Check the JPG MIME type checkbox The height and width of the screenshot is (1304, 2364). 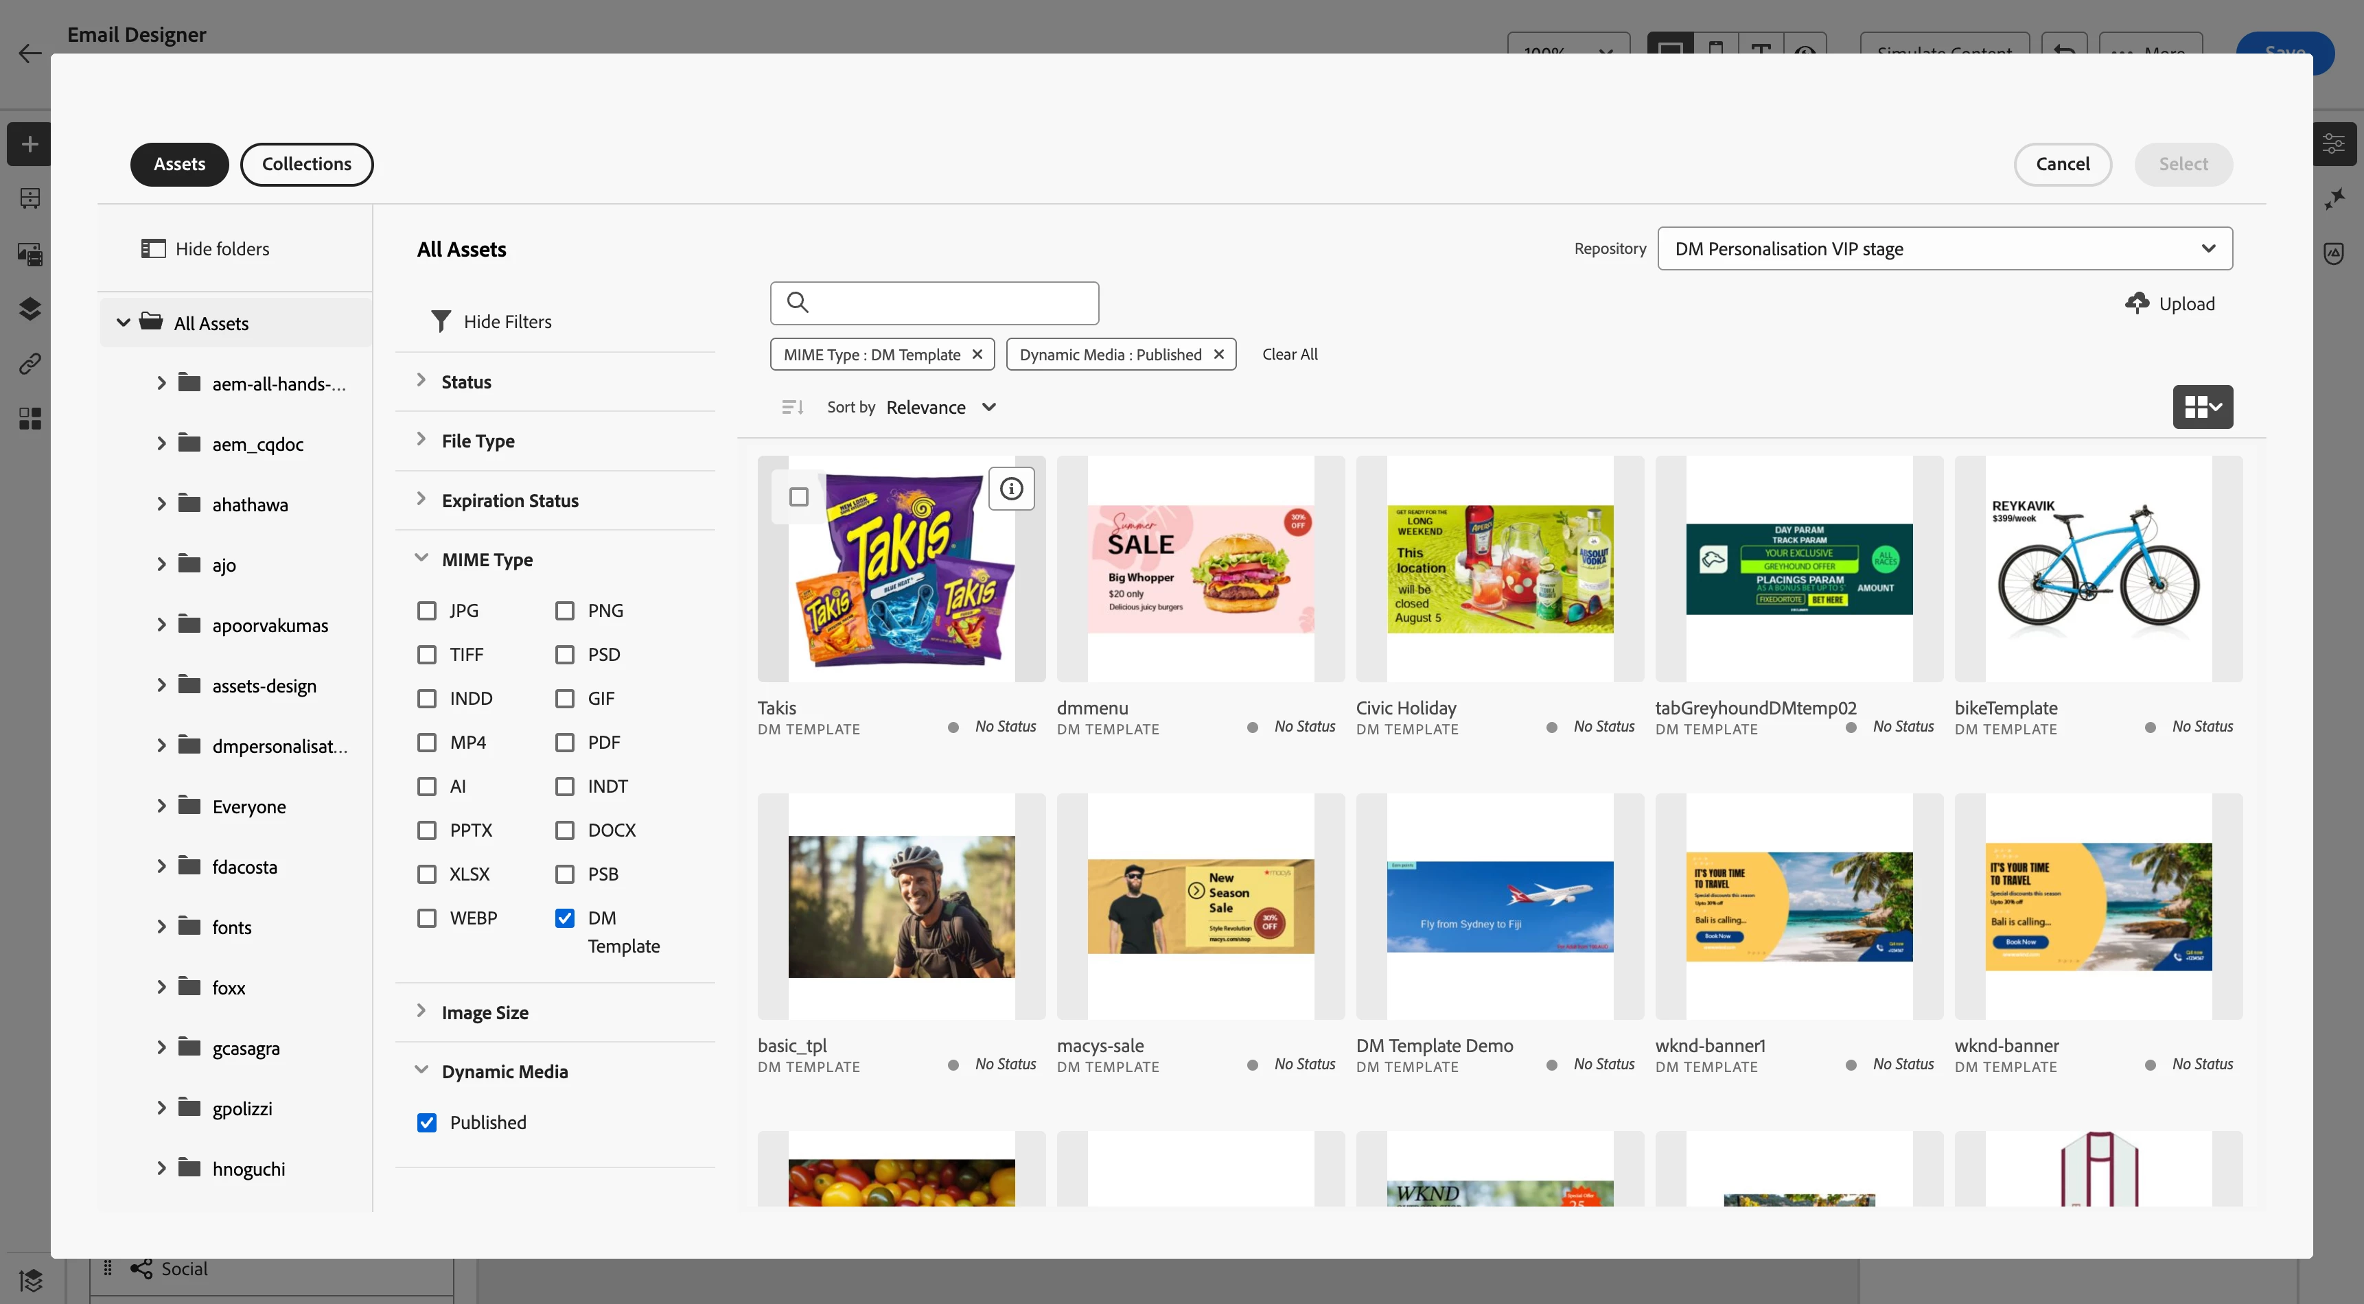click(427, 611)
